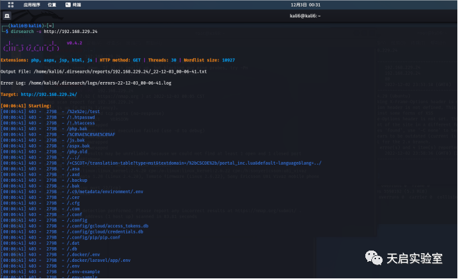This screenshot has width=458, height=279.
Task: Click the result path /.config/gcloud/access_tokens.db
Action: 108,226
